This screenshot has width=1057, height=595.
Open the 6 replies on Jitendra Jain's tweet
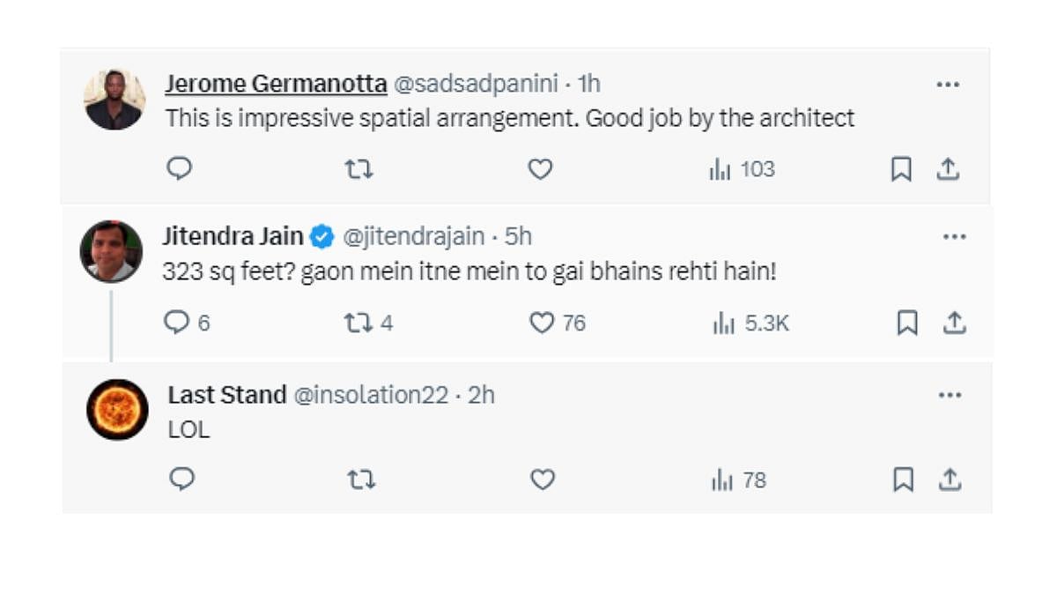[x=187, y=324]
